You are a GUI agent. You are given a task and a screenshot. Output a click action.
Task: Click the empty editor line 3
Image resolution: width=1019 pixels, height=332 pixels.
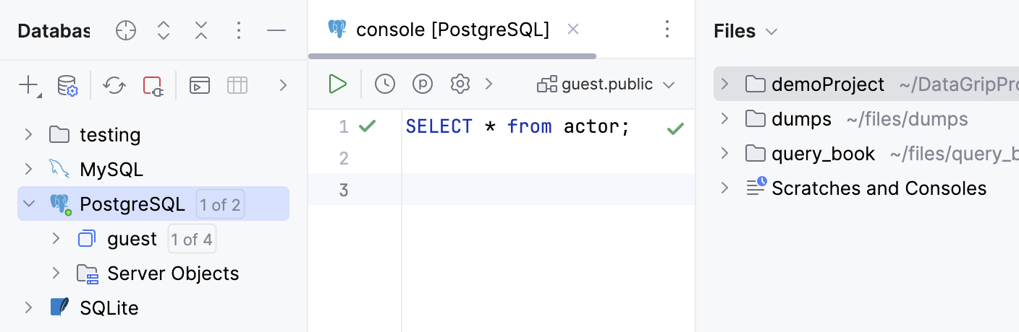pyautogui.click(x=543, y=190)
